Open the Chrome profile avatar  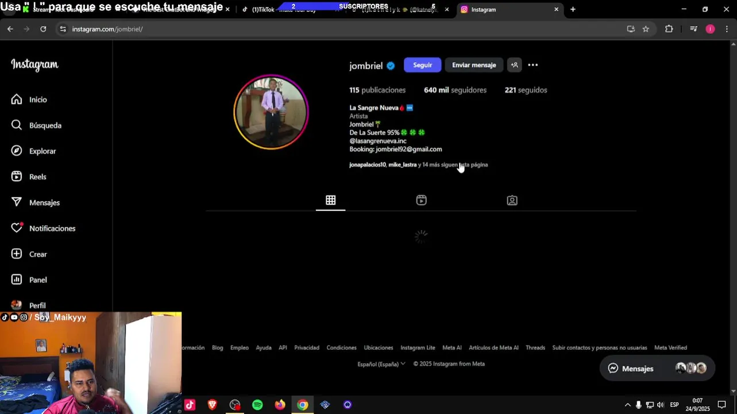click(710, 29)
